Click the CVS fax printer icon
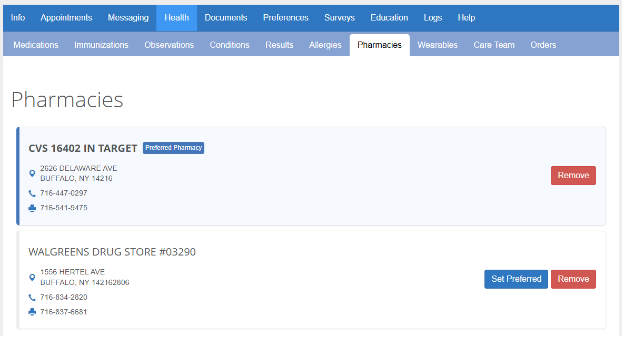 tap(32, 208)
